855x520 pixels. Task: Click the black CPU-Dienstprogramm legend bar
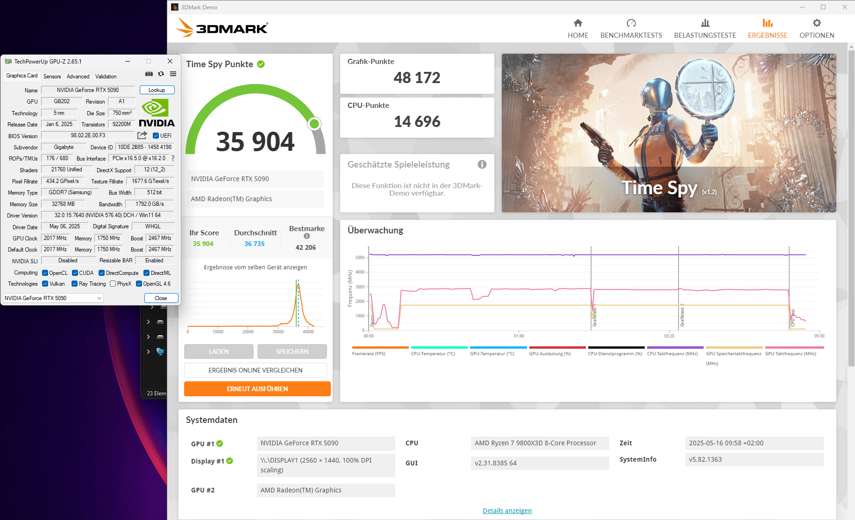616,347
